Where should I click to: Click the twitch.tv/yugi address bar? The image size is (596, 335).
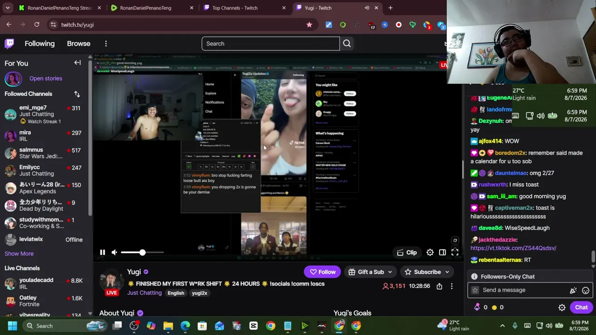[177, 25]
